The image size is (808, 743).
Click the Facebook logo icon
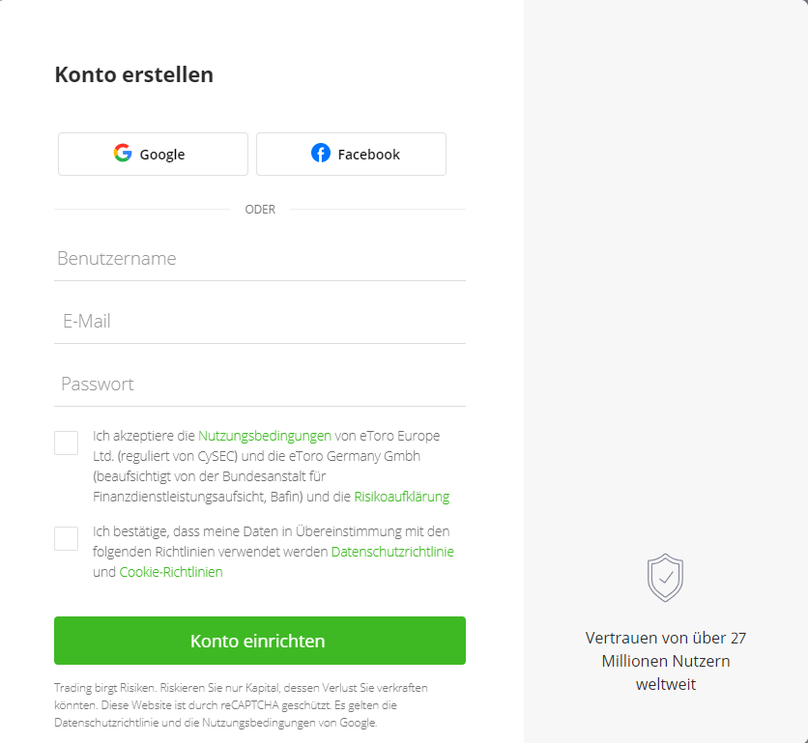point(321,153)
